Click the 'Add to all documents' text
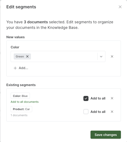Viewport: 127px width, 142px height. (x=25, y=102)
